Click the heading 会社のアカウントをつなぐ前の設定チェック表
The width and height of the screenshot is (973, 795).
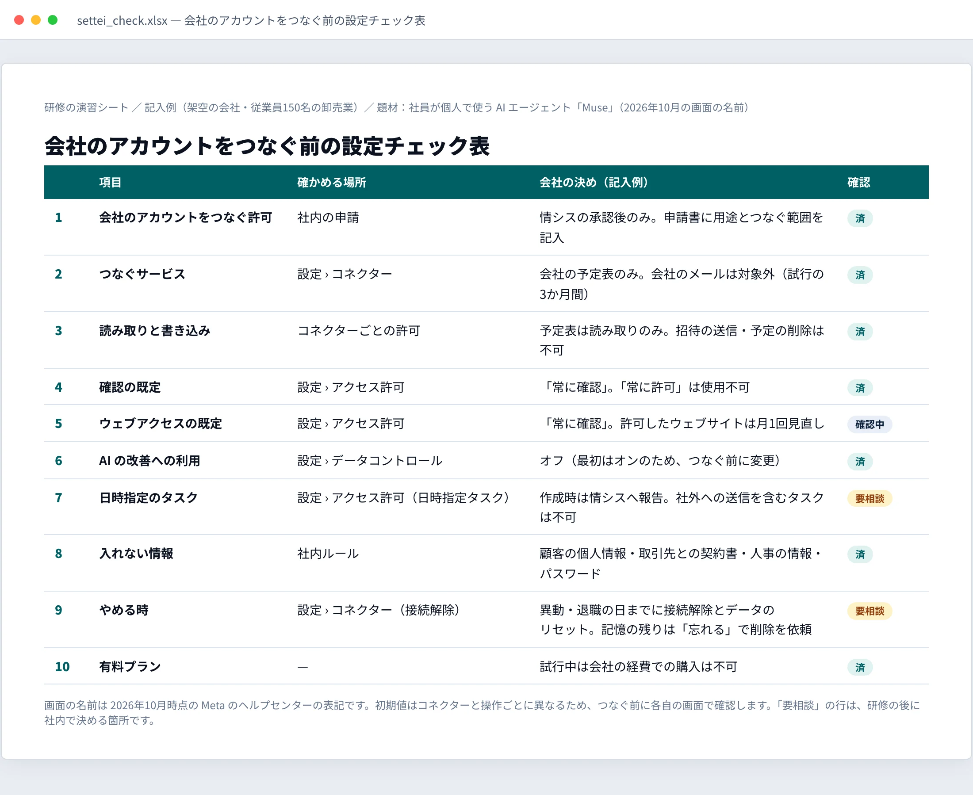(x=267, y=146)
